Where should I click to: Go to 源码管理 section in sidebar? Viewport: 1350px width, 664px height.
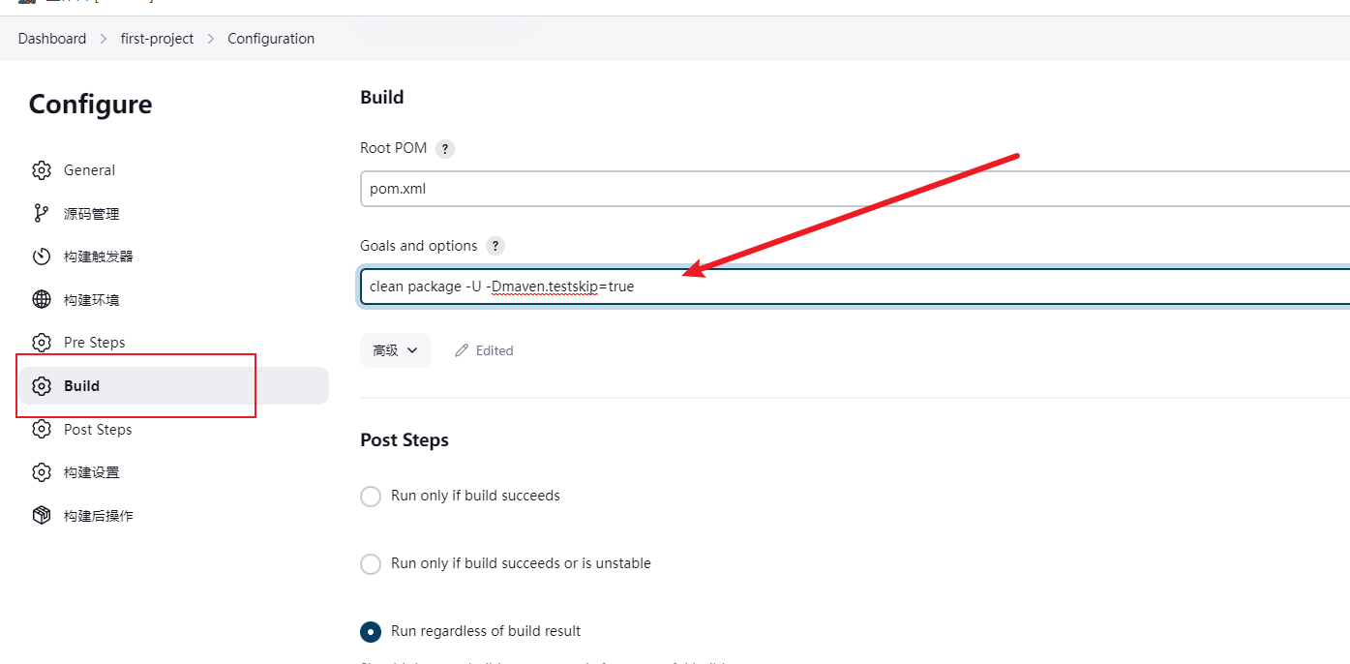[x=91, y=214]
